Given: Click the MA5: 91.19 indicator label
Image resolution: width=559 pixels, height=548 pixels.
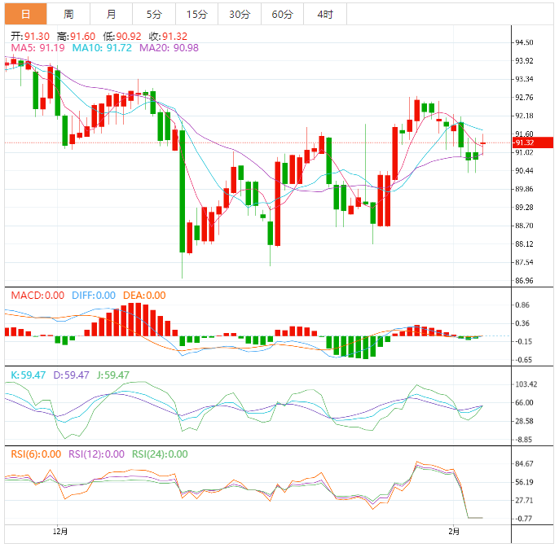Looking at the screenshot, I should 36,48.
